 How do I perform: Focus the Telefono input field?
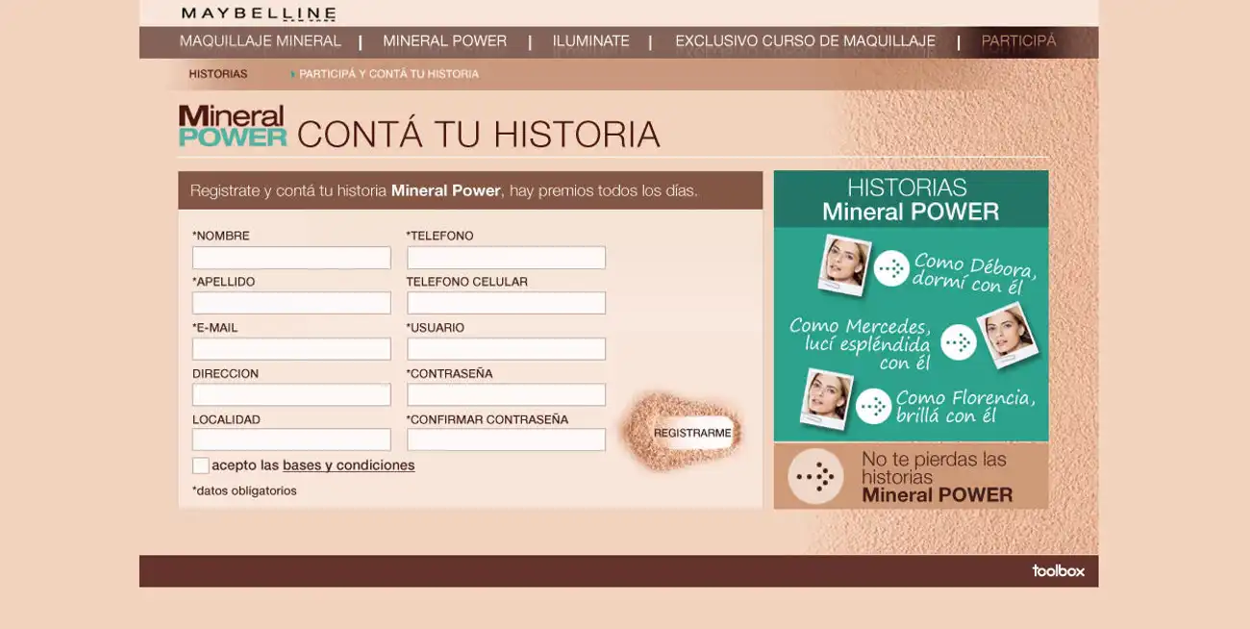(506, 258)
